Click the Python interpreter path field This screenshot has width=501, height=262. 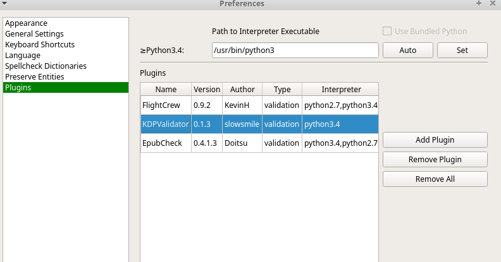tap(295, 51)
